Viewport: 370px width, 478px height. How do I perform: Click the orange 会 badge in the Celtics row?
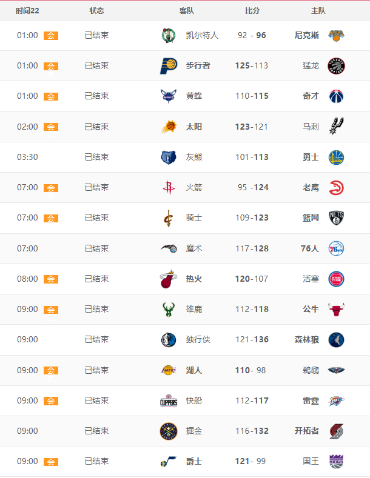[51, 36]
